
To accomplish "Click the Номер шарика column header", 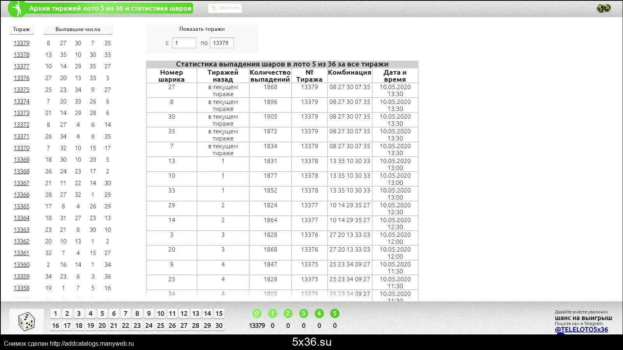I will tap(172, 76).
